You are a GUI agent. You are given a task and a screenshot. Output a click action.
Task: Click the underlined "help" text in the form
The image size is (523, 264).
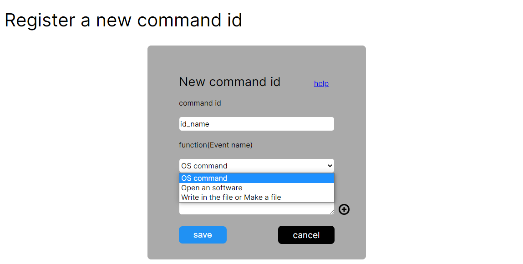point(321,84)
